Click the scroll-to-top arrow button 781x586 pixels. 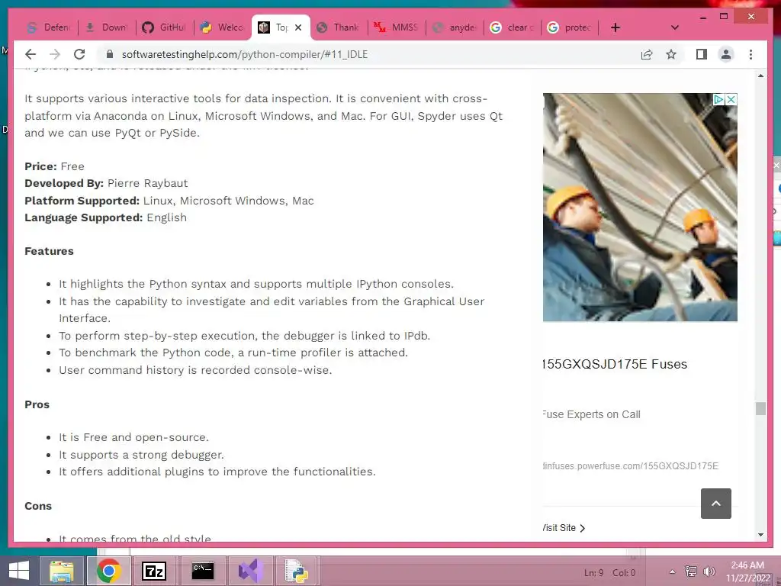(715, 504)
